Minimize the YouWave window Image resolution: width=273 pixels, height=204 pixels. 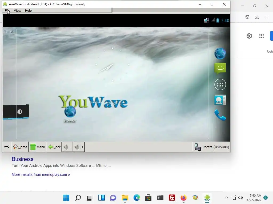(x=200, y=4)
